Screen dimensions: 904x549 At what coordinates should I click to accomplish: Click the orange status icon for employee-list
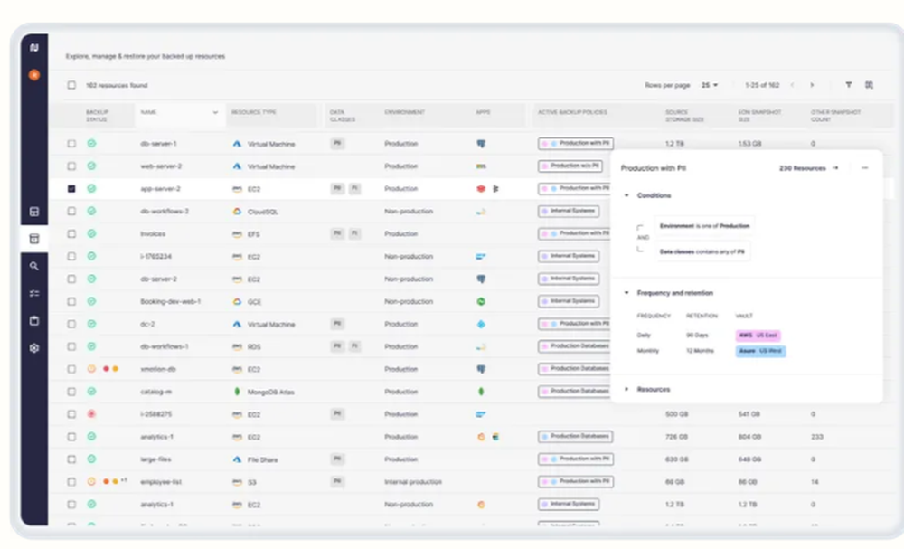coord(91,481)
